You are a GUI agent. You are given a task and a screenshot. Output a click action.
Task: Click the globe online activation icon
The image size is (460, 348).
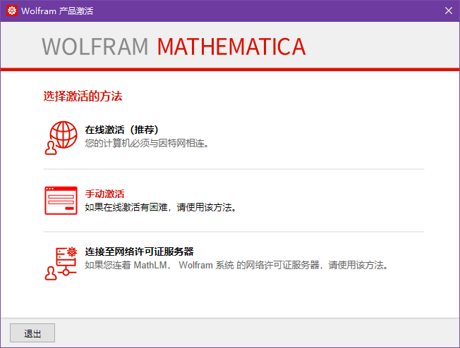coord(61,137)
